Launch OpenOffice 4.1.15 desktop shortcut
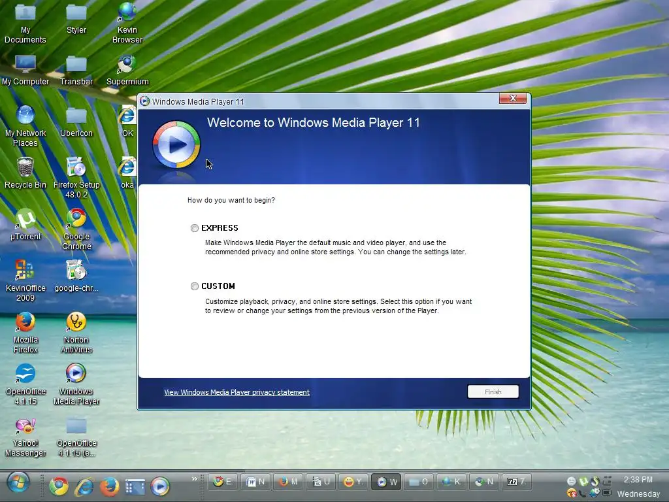The image size is (669, 502). (x=25, y=384)
